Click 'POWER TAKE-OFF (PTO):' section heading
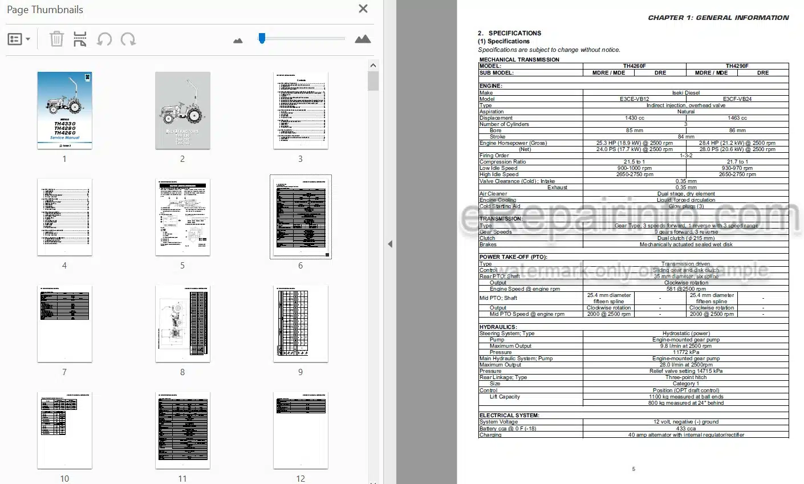Viewport: 804px width, 484px height. click(x=513, y=257)
